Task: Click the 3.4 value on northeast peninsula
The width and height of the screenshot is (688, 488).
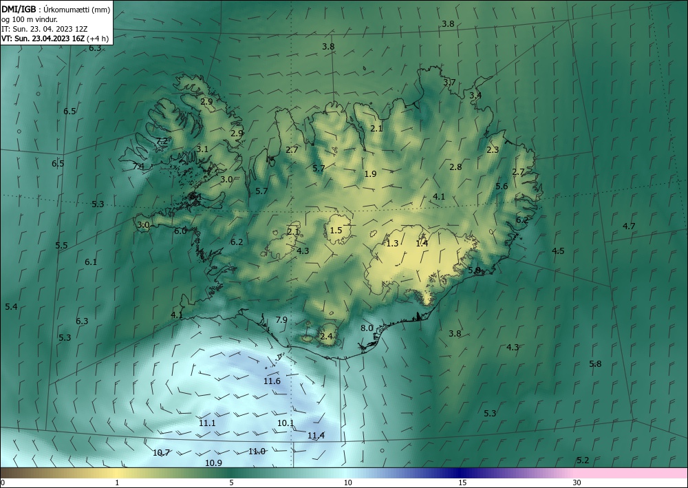Action: 475,95
